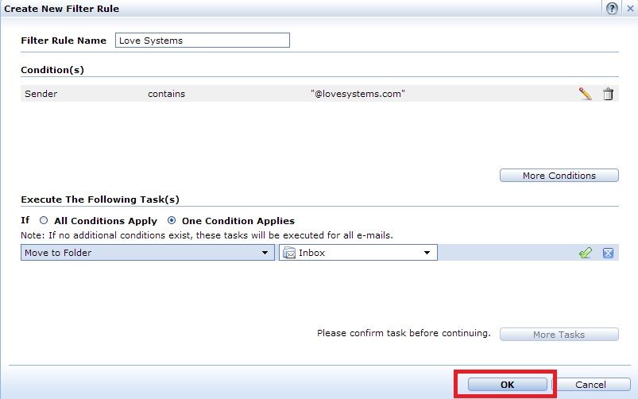This screenshot has width=638, height=399.
Task: Remove the Move to Folder task
Action: click(x=608, y=253)
